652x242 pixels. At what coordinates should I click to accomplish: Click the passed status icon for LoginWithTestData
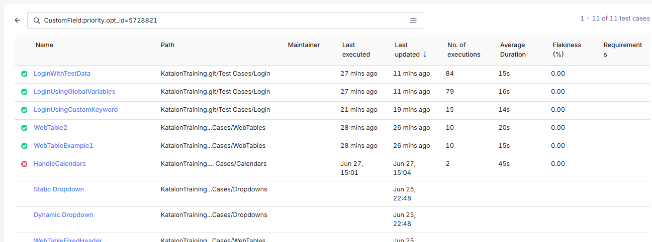click(x=24, y=74)
